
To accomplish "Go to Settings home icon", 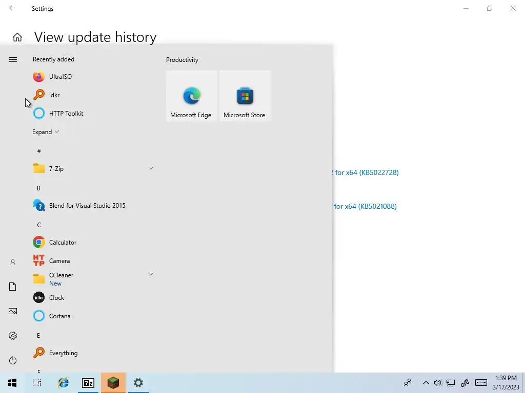I will pos(17,37).
